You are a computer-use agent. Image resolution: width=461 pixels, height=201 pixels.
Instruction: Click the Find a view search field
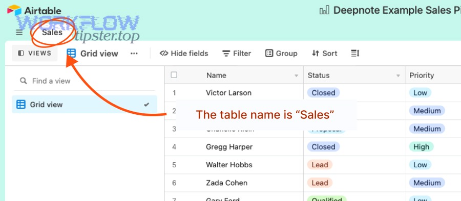(x=85, y=81)
